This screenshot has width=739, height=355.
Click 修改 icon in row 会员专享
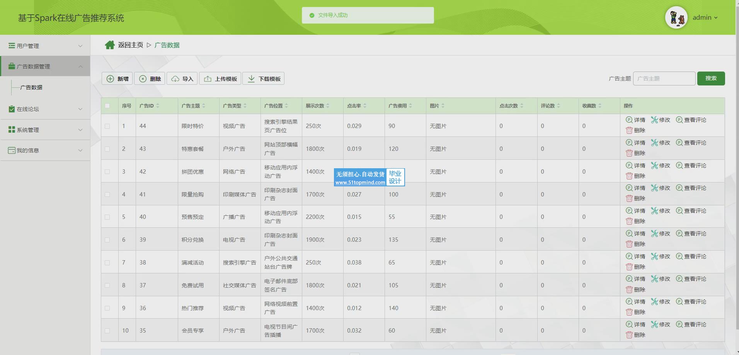click(x=654, y=324)
